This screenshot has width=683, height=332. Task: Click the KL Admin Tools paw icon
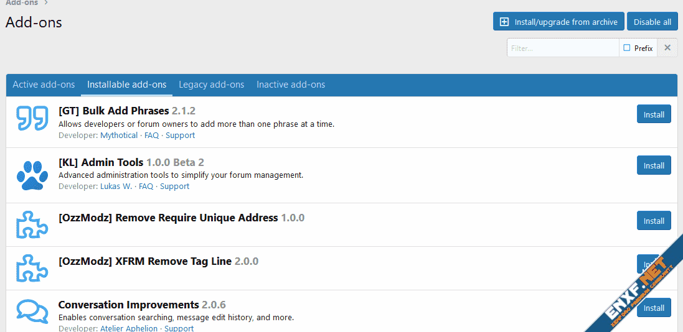coord(32,175)
